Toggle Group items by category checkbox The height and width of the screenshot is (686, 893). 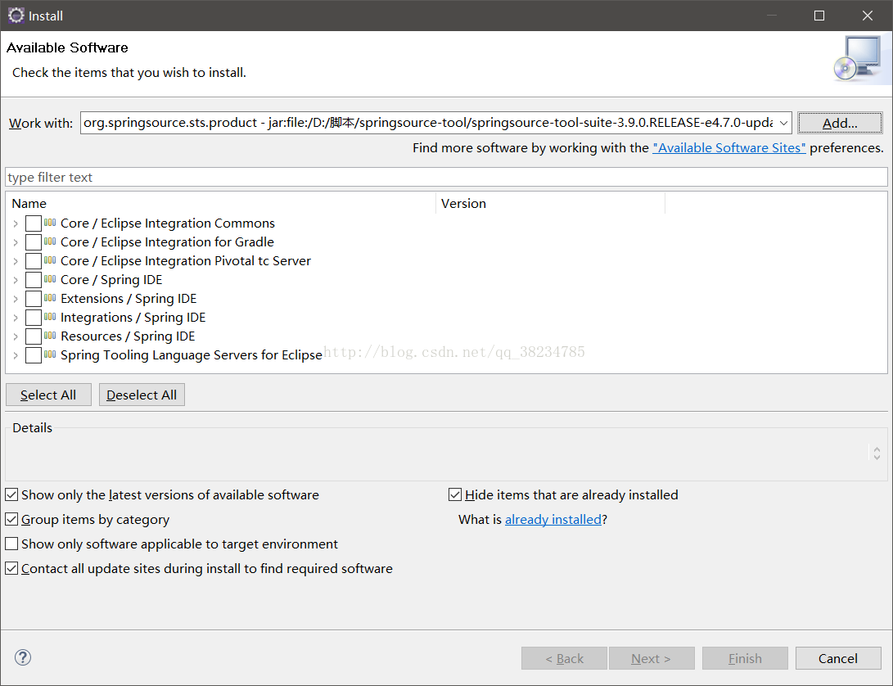point(11,519)
